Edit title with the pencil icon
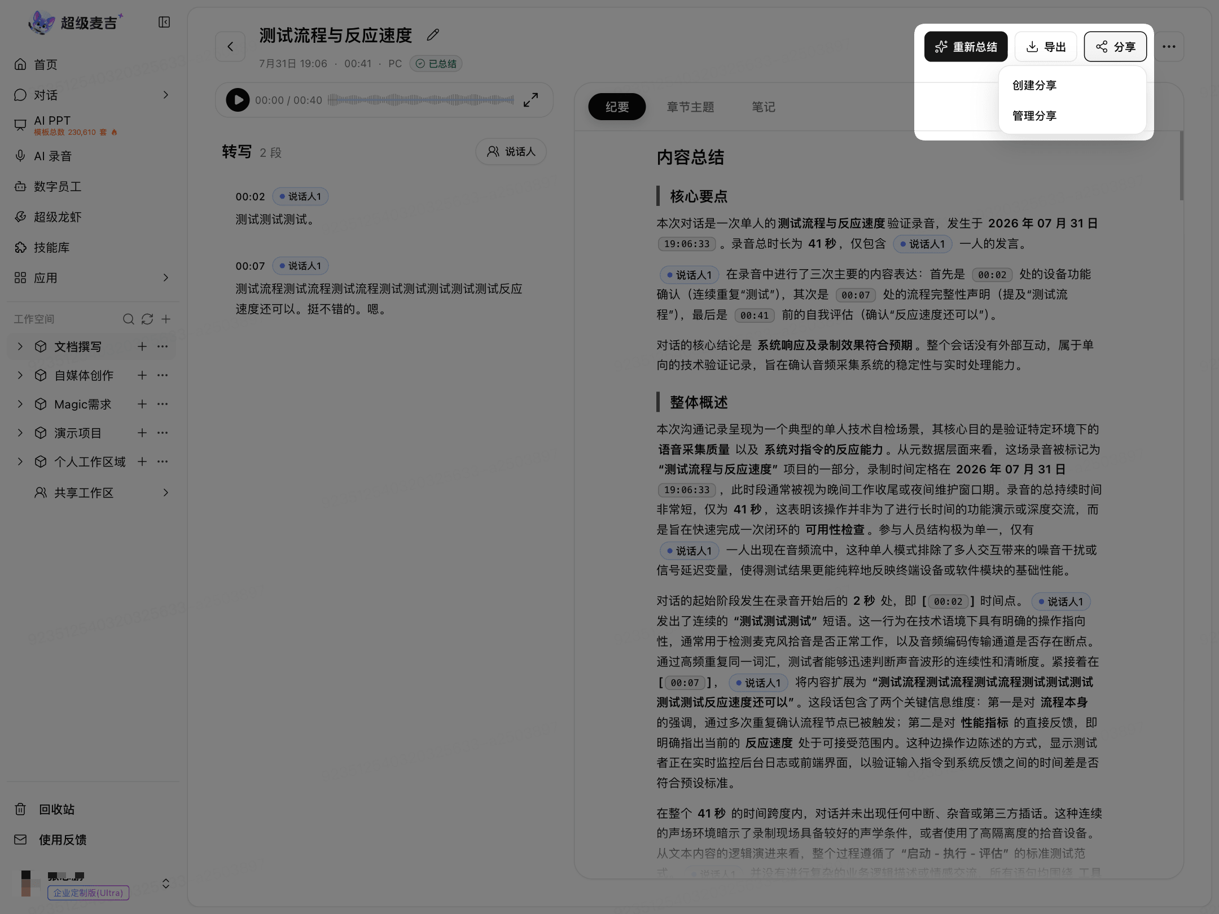1219x914 pixels. pos(433,35)
